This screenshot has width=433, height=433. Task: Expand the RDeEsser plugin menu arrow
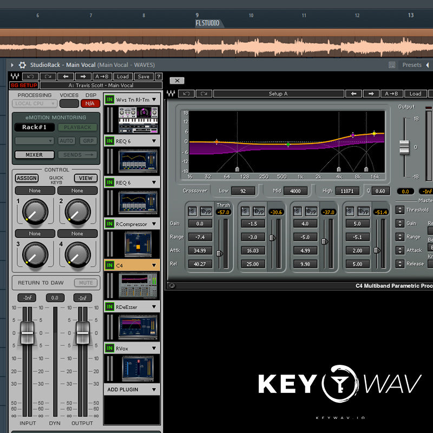[x=154, y=306]
